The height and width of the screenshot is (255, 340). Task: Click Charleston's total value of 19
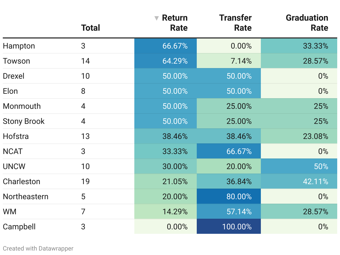[x=85, y=181]
